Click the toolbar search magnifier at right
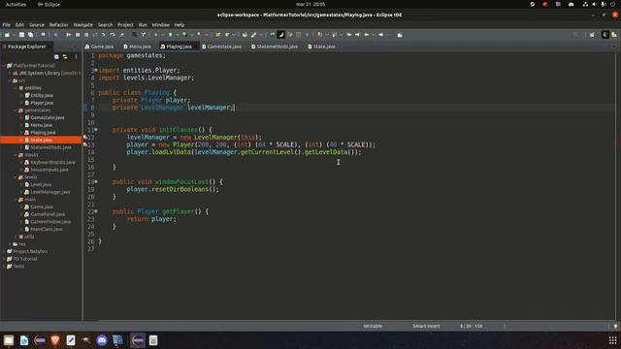Screen dimensions: 621x349 [575, 35]
